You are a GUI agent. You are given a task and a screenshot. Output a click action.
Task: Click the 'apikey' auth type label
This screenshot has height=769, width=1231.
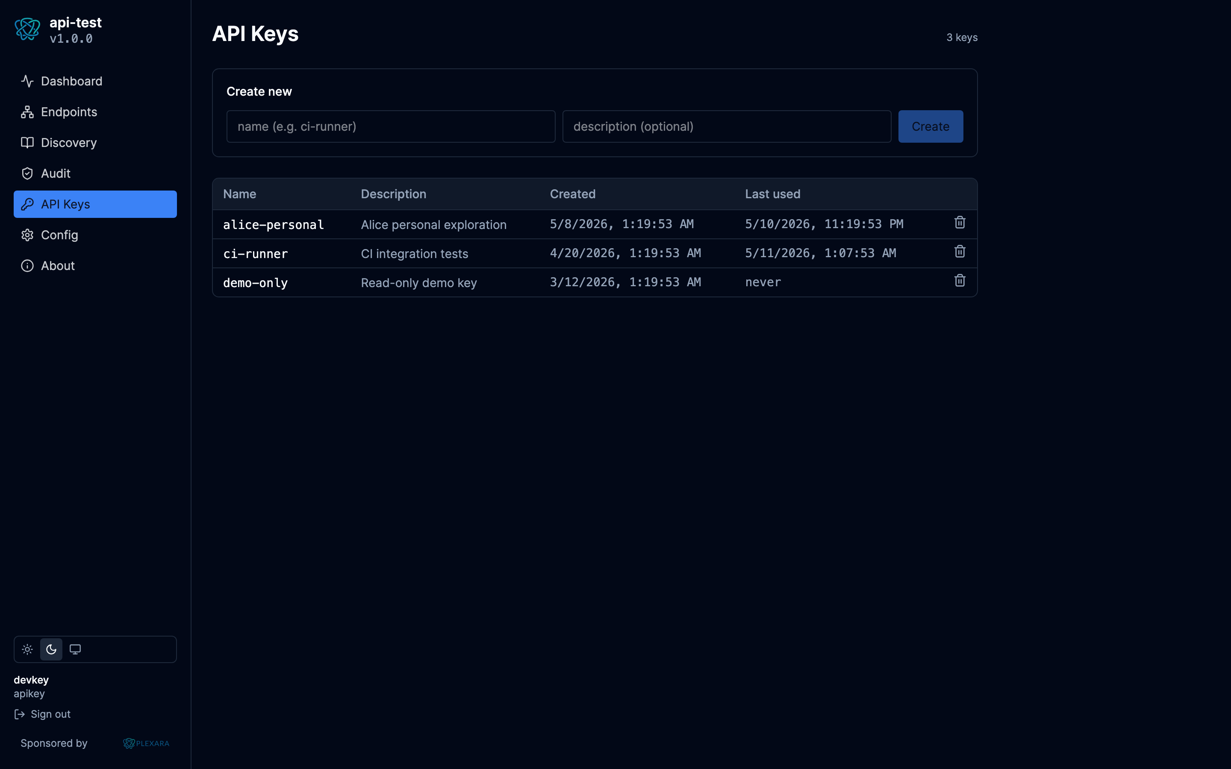pos(29,694)
